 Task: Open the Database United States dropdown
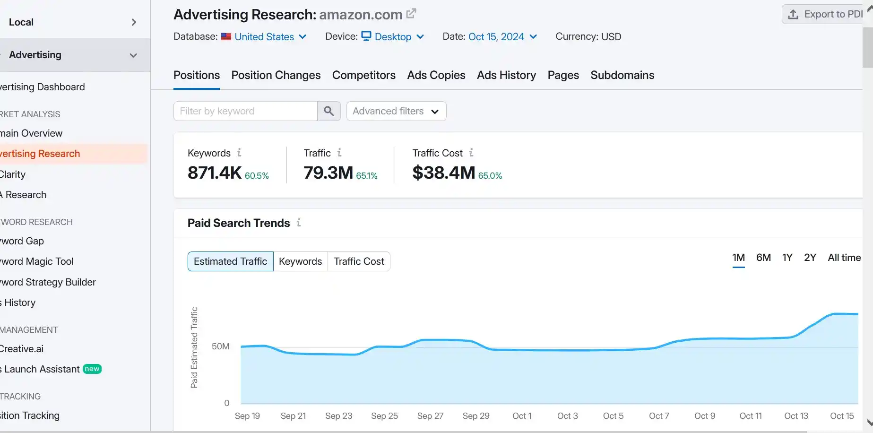[271, 36]
